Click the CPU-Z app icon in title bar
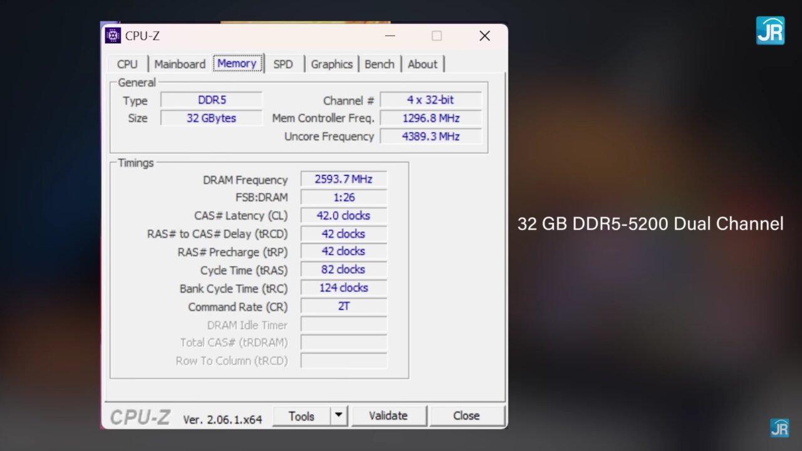 (x=113, y=36)
